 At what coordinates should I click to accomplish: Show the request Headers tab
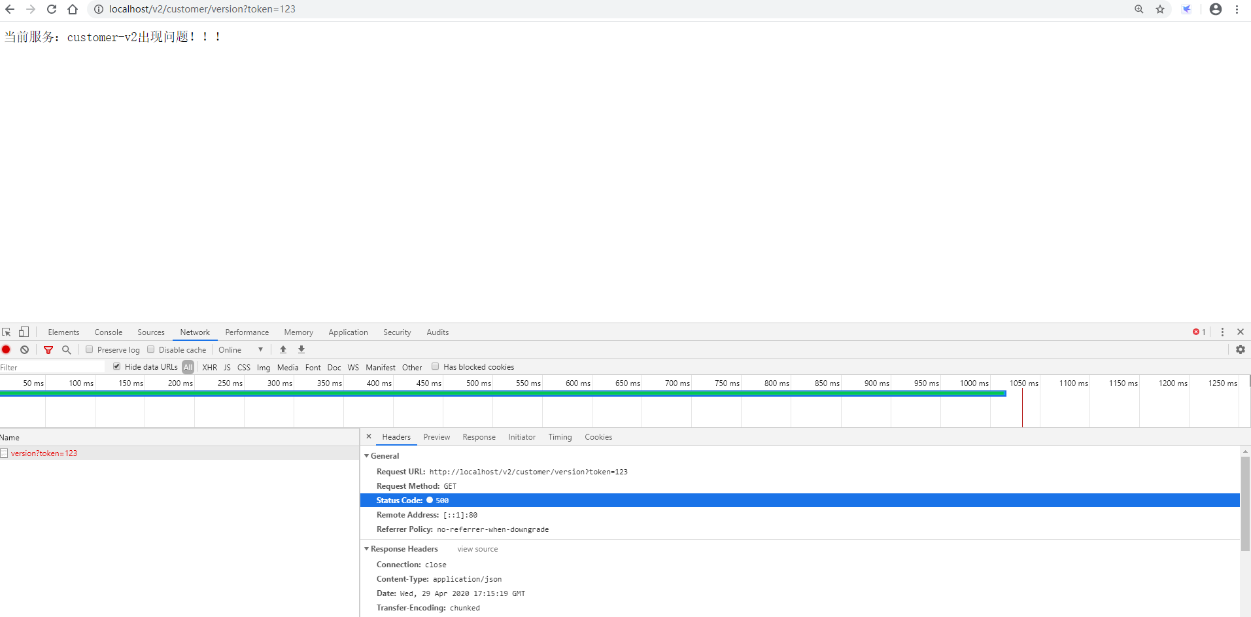pos(396,437)
